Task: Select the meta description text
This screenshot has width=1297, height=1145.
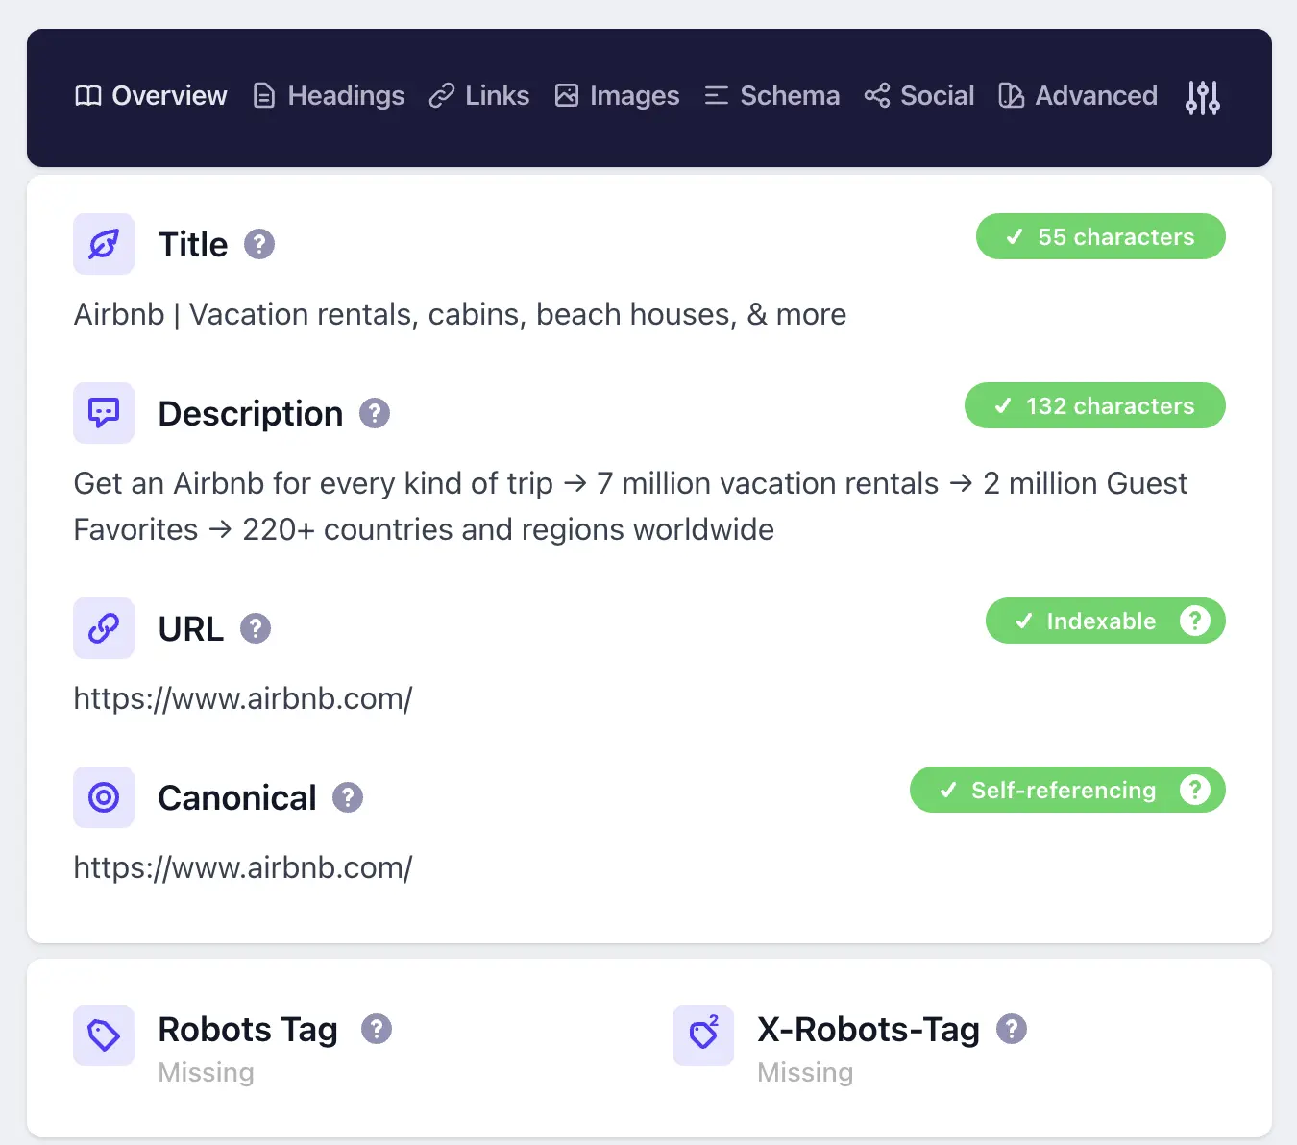Action: pos(631,506)
